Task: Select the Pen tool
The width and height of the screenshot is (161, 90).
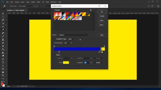Action: 3,59
